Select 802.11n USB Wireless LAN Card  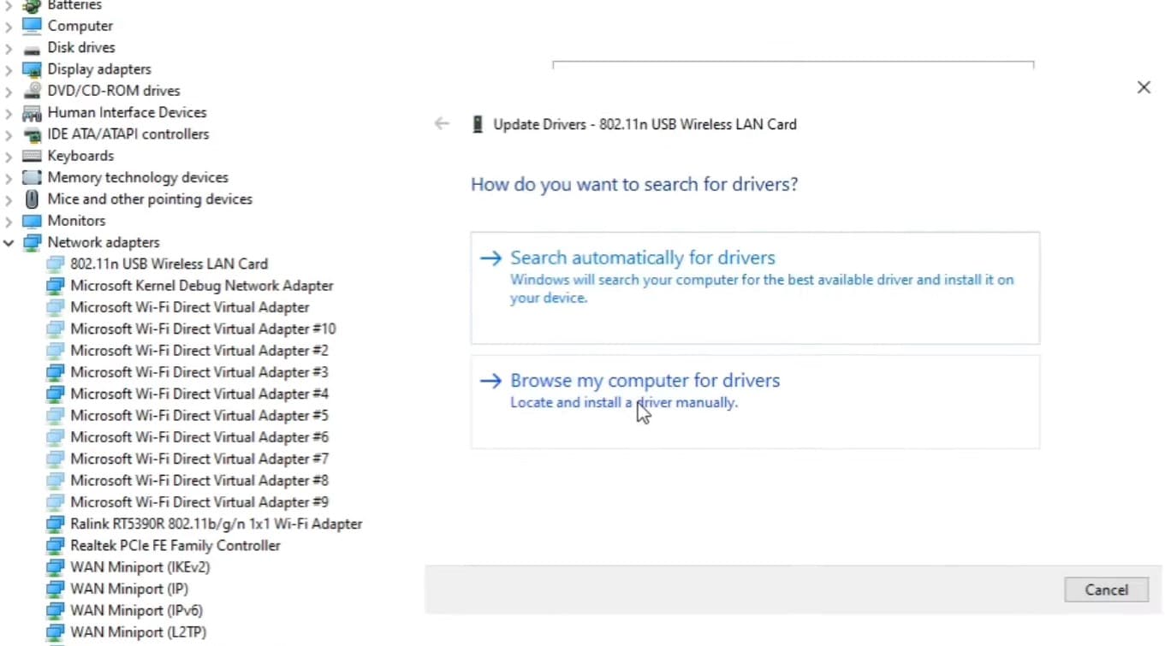pyautogui.click(x=169, y=264)
